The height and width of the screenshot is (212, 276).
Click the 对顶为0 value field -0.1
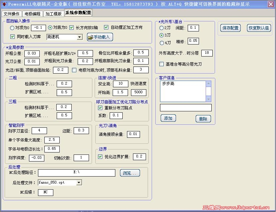[x=38, y=28]
